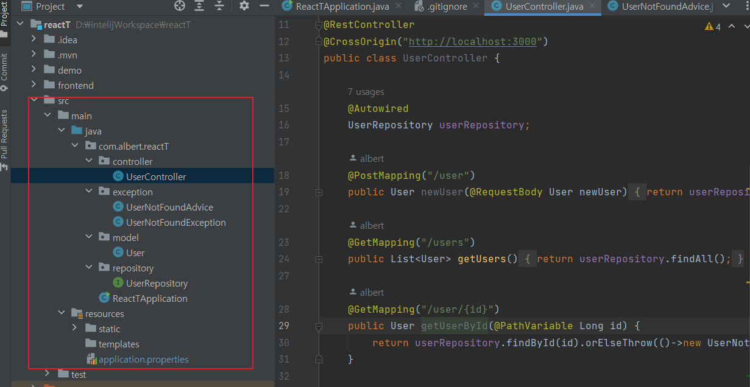
Task: Collapse the model package
Action: tap(88, 238)
